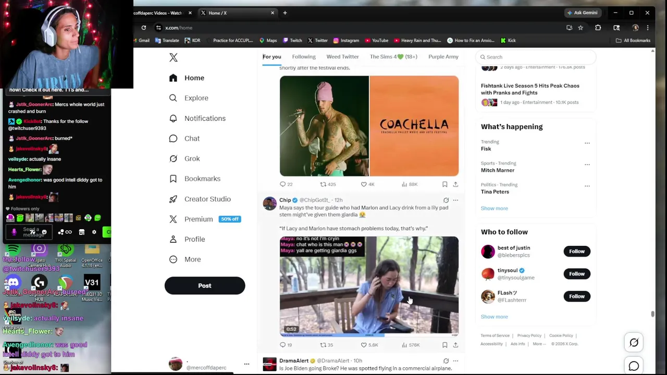
Task: Expand the More footer options
Action: (539, 344)
